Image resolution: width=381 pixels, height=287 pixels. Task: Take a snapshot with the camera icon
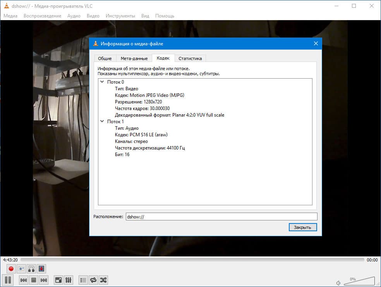point(21,269)
